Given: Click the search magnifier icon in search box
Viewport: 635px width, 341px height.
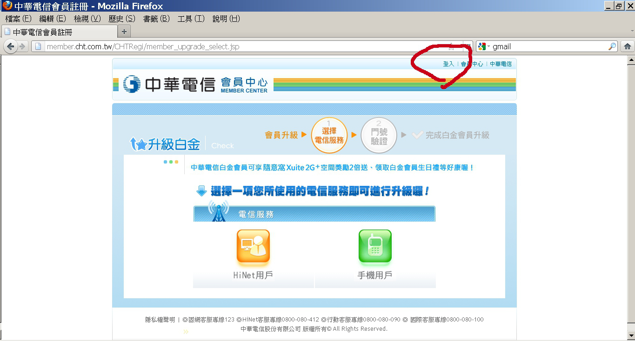Looking at the screenshot, I should coord(612,46).
